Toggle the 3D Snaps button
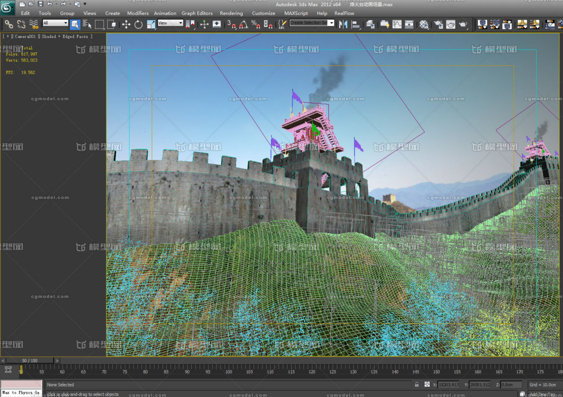 (231, 24)
